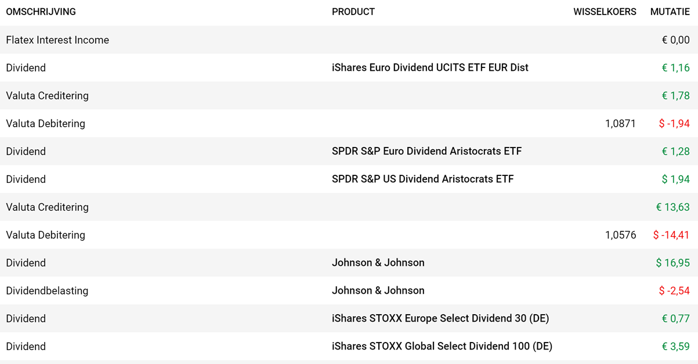Click the 1,0576 exchange rate value

tap(620, 235)
